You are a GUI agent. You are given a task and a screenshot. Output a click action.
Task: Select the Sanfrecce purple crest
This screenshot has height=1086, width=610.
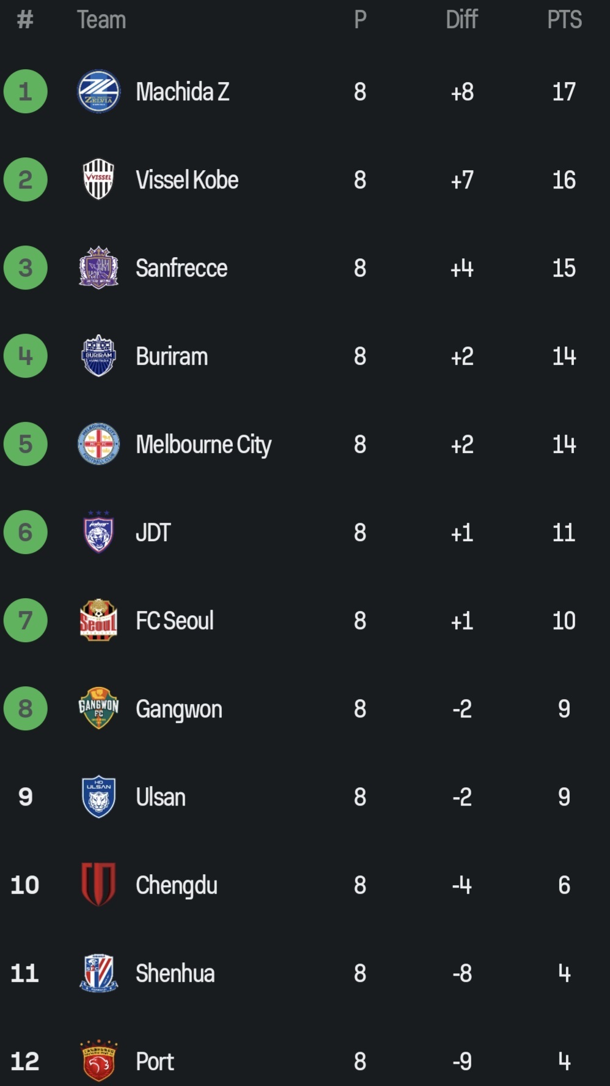click(x=98, y=268)
